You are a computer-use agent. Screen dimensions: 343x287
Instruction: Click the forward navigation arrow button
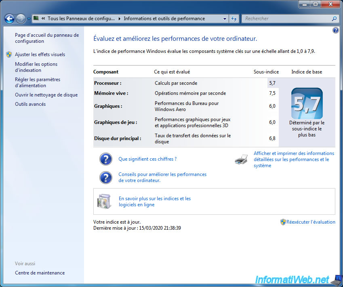[x=21, y=19]
